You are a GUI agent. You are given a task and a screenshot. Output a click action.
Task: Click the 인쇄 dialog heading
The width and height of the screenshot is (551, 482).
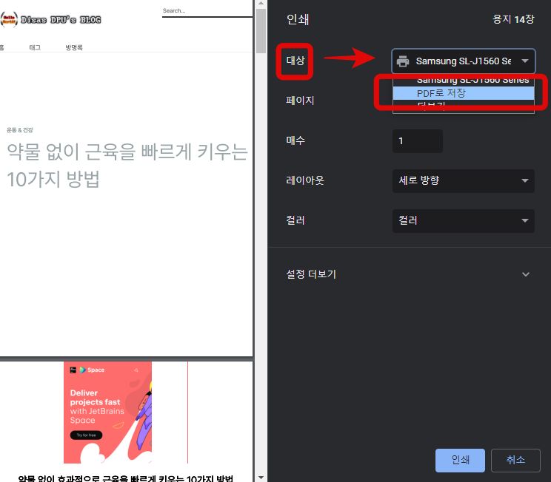point(298,19)
